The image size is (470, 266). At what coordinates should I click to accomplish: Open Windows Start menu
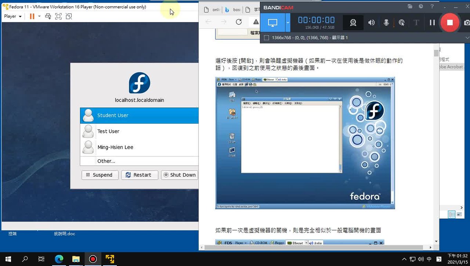[x=8, y=259]
